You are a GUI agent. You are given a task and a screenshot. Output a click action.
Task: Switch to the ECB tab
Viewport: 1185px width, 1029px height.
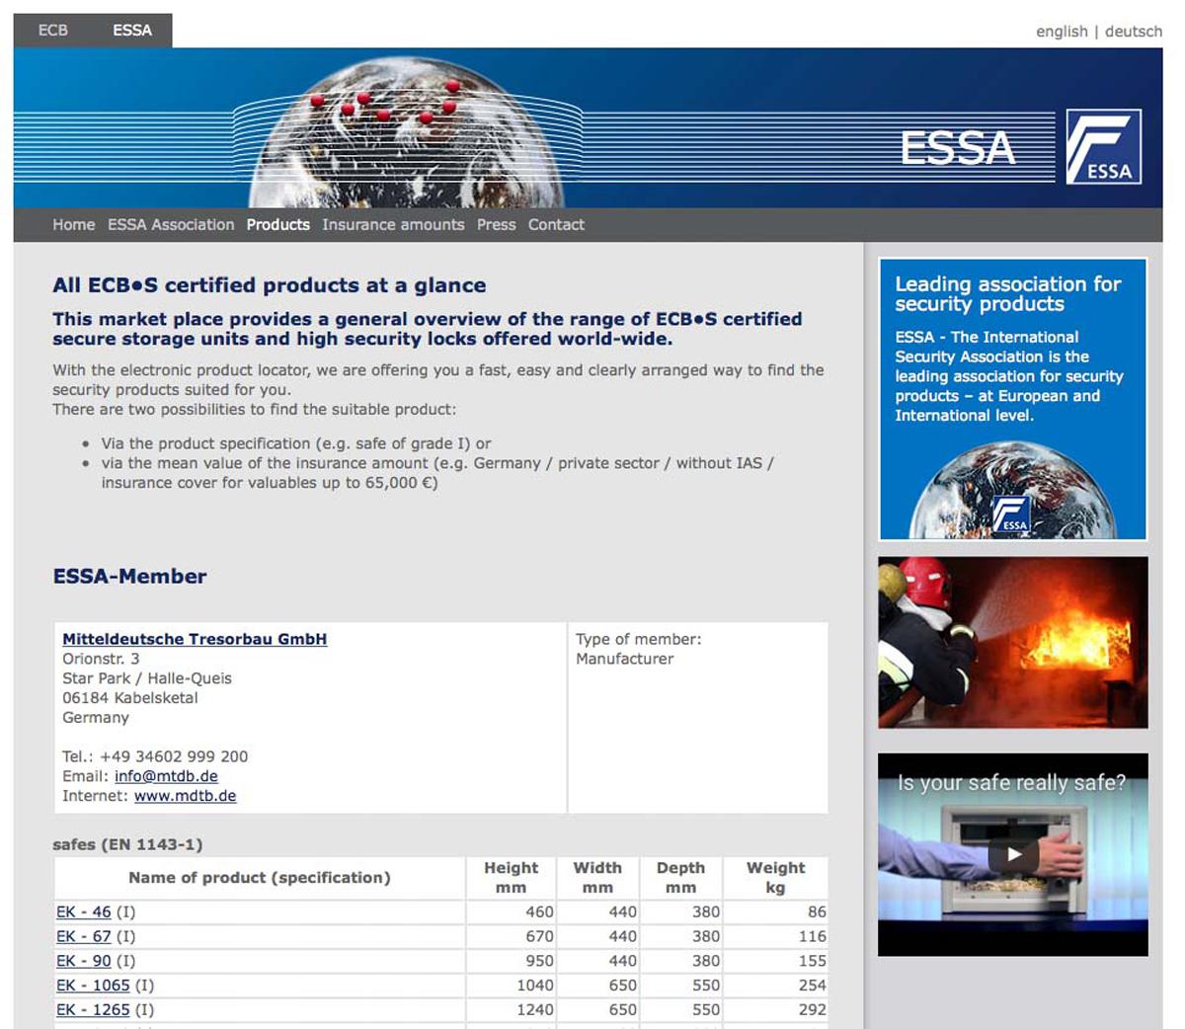pyautogui.click(x=53, y=30)
